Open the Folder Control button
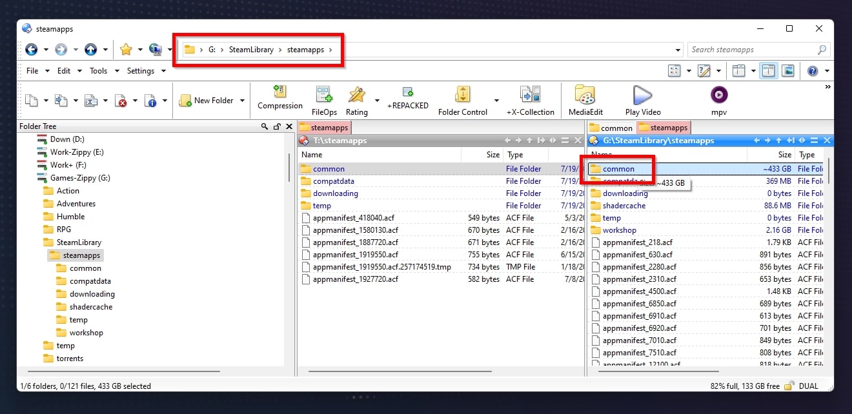The image size is (852, 414). coord(463,101)
